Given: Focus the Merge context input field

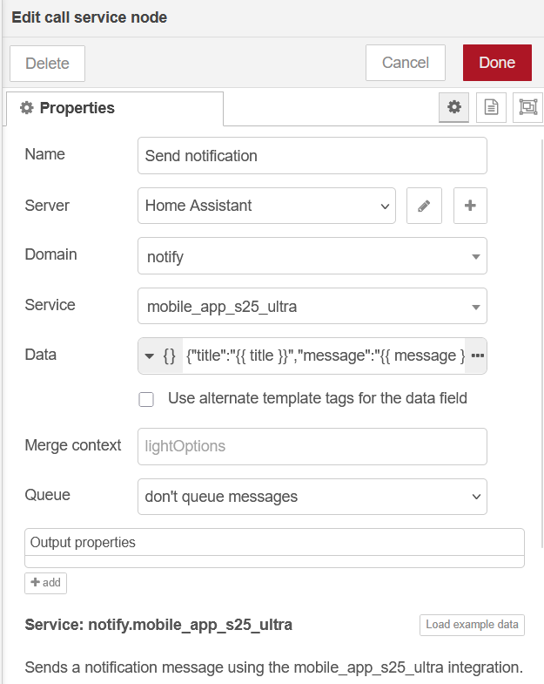Looking at the screenshot, I should pos(312,446).
